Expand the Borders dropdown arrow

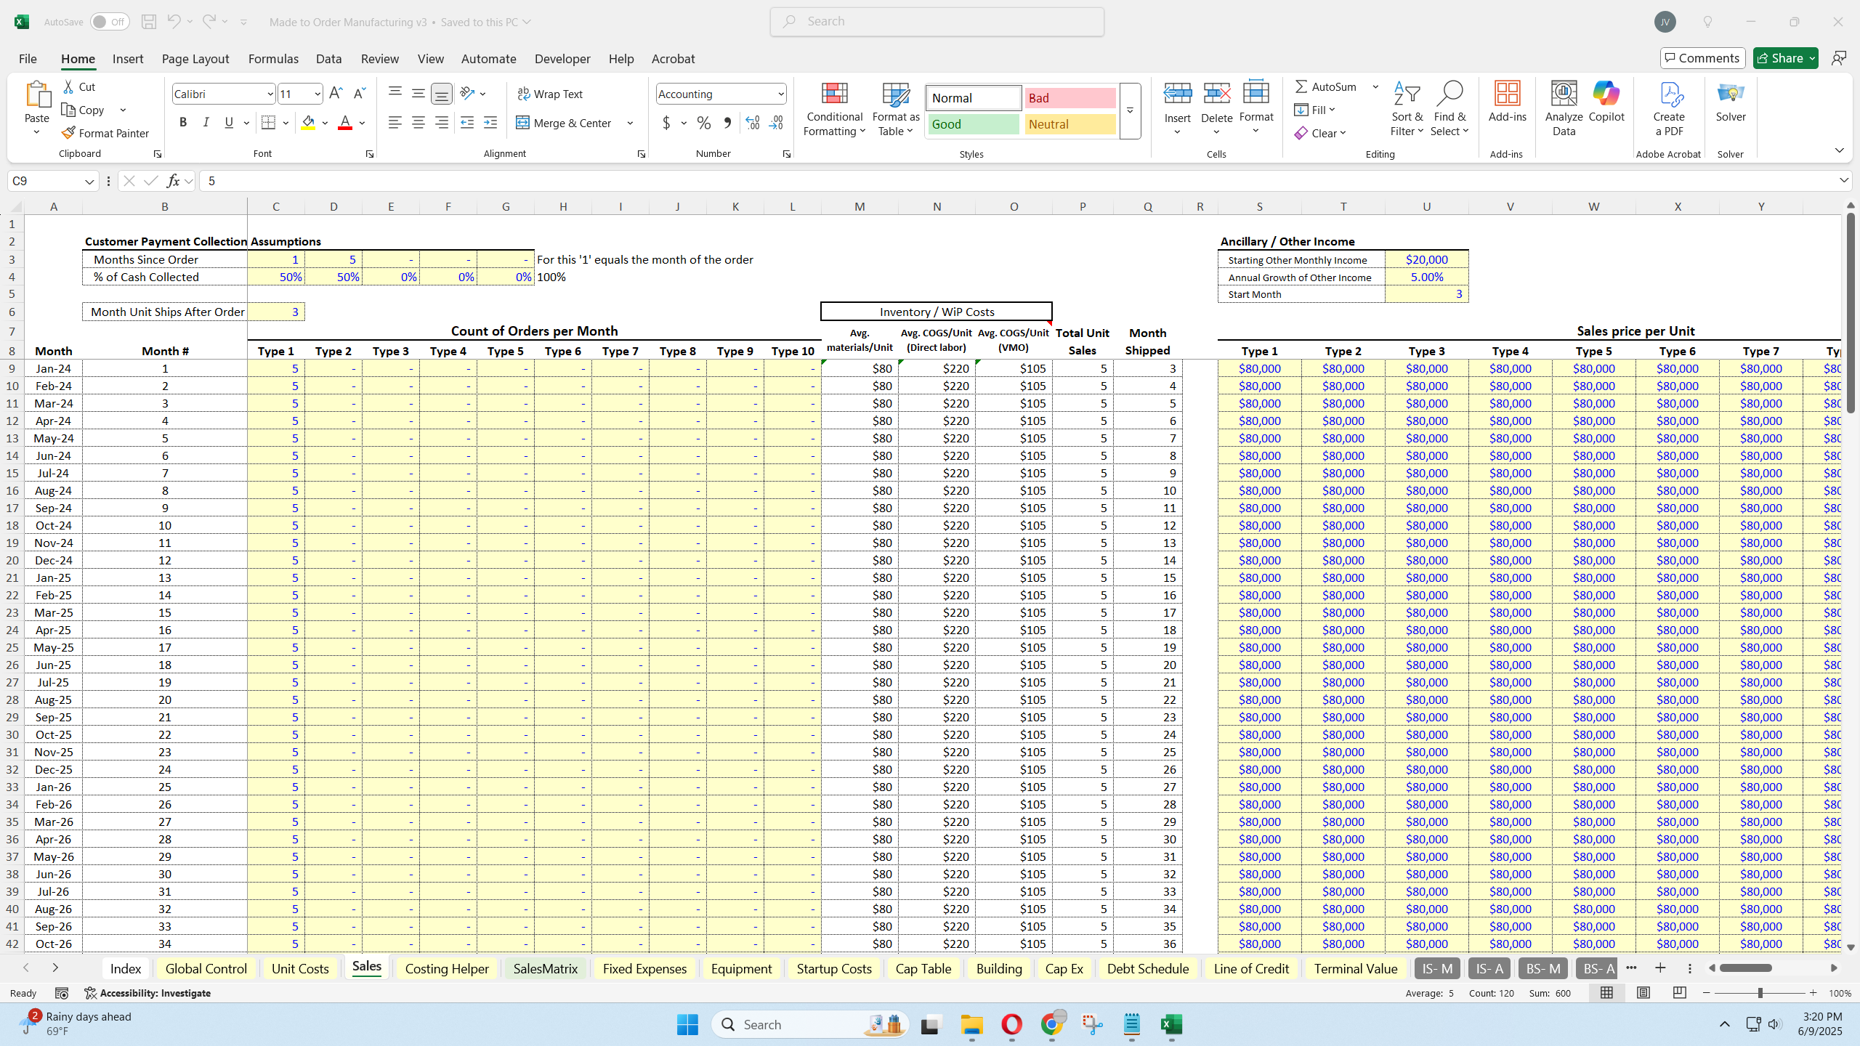pyautogui.click(x=286, y=122)
